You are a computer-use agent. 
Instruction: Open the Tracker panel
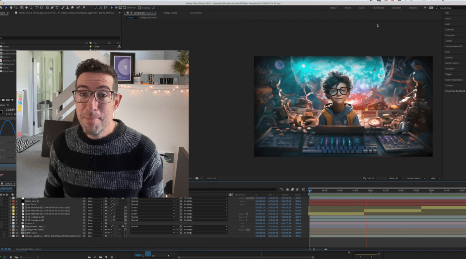(x=449, y=41)
